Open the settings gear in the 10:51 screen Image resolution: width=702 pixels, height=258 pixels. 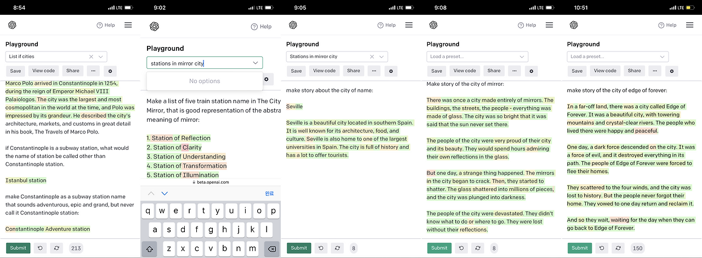(672, 71)
